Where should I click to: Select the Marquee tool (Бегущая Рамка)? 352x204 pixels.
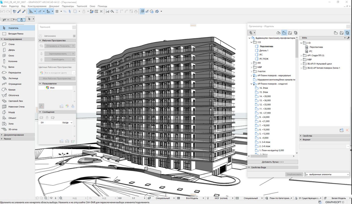tap(16, 34)
